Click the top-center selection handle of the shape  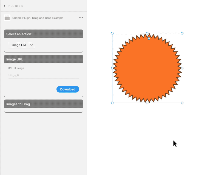point(147,33)
